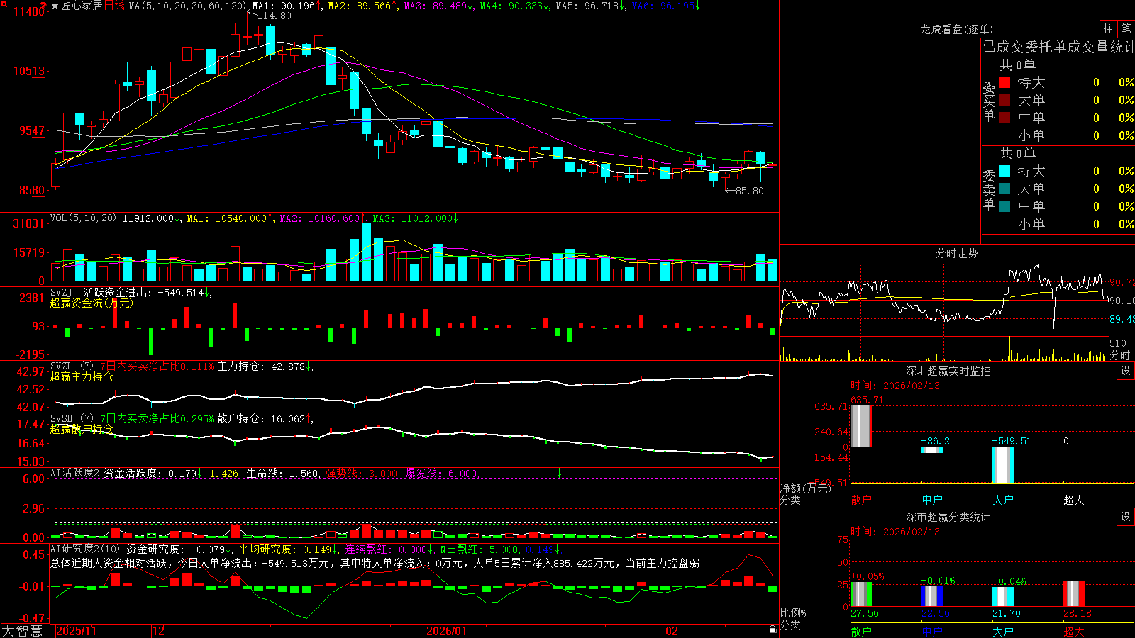Click the 委卖单 vertical label

point(989,190)
